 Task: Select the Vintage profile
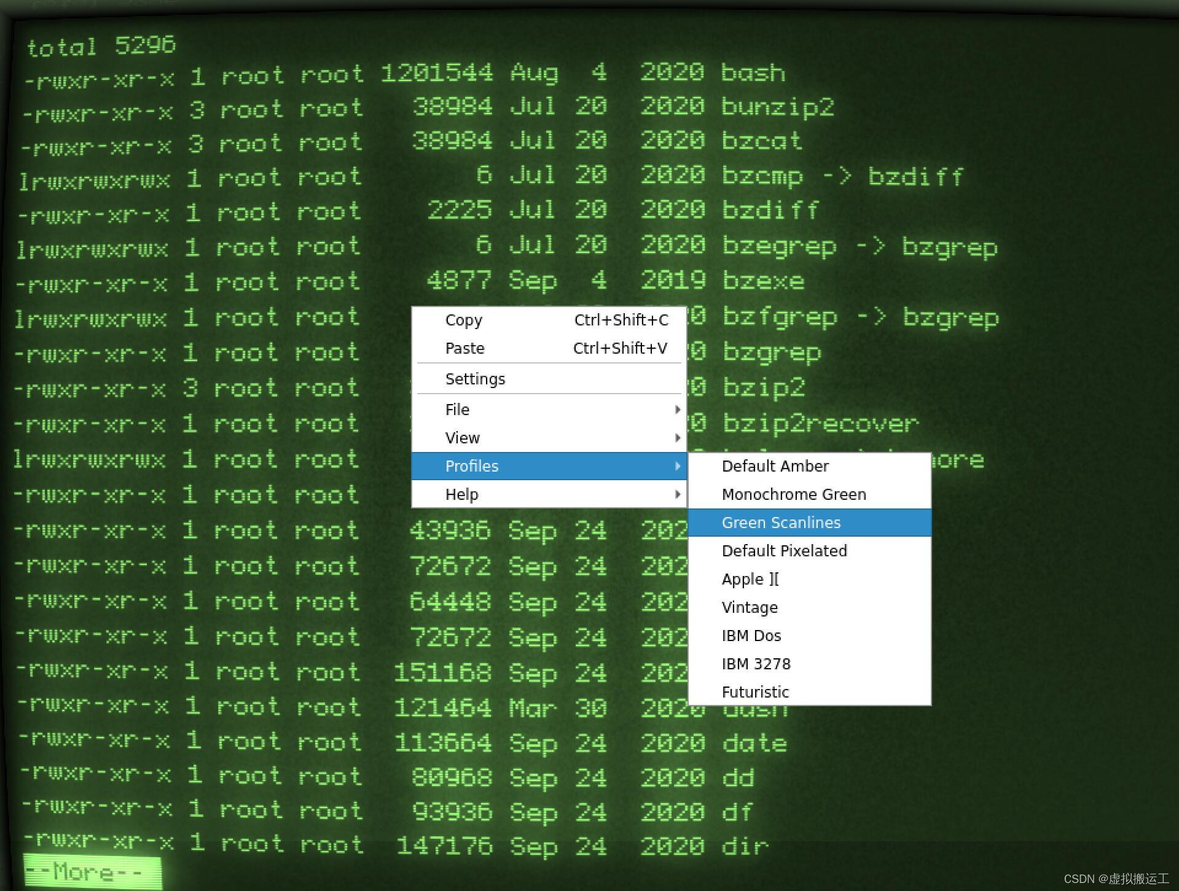[x=810, y=607]
